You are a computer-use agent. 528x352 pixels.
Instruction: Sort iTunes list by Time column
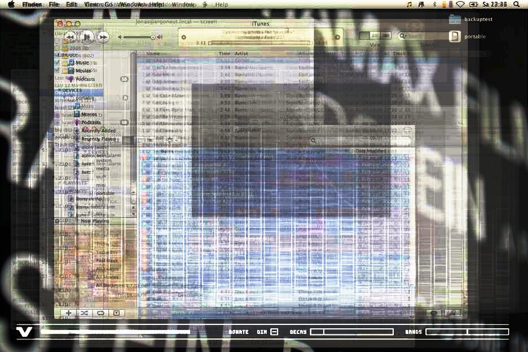pyautogui.click(x=225, y=53)
